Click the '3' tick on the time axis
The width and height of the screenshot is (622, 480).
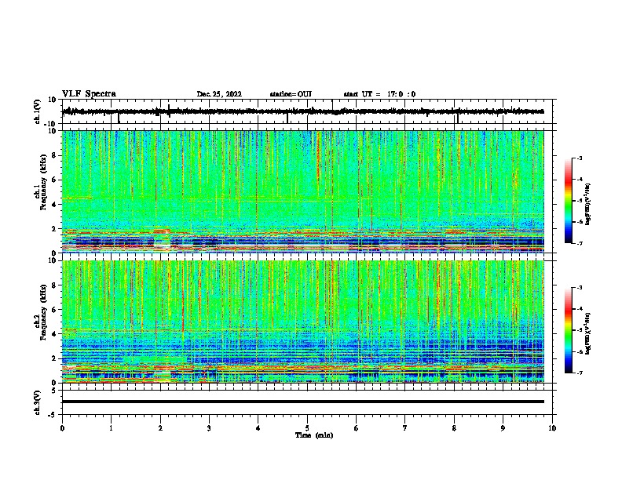209,428
